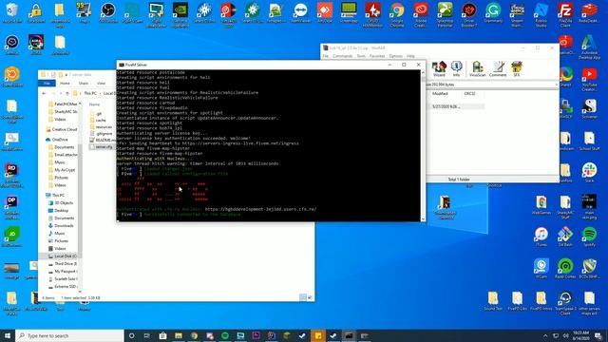
Task: Click the taskbar search box
Action: click(x=69, y=335)
